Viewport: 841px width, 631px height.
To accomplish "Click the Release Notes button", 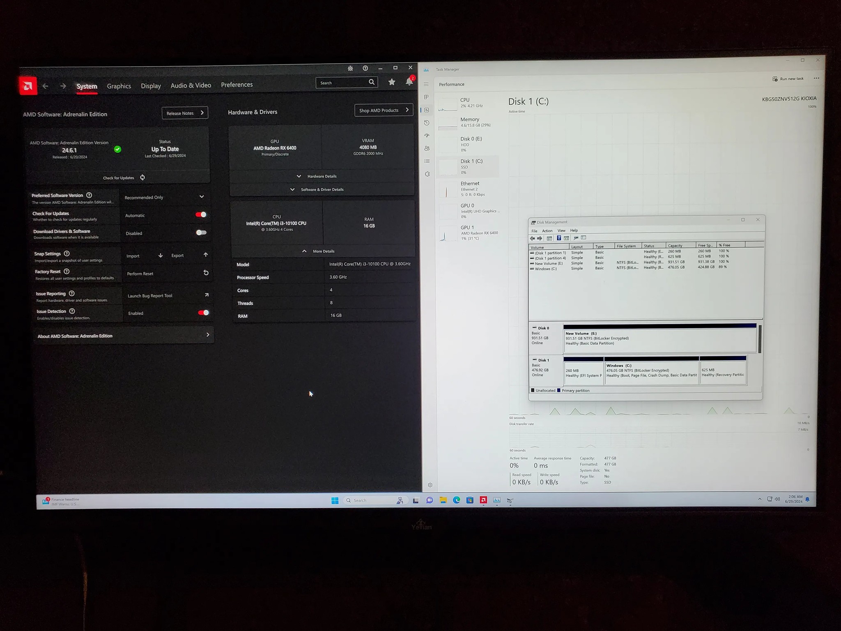I will point(185,113).
